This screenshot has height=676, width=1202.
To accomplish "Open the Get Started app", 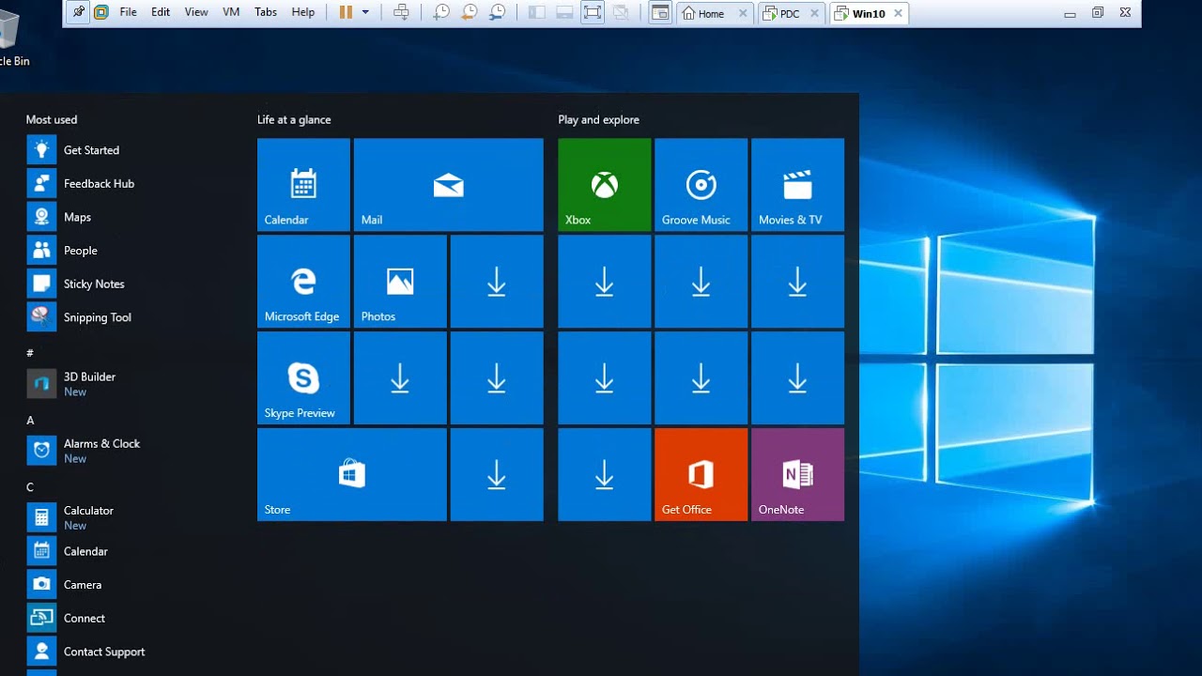I will [x=73, y=150].
